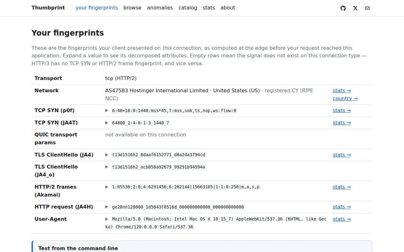Click the 'TLS ClientHello (JA4)' row label
This screenshot has height=252, width=404.
[x=64, y=155]
